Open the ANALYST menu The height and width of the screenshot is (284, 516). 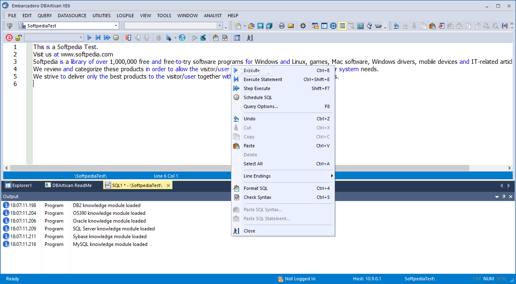[x=213, y=16]
